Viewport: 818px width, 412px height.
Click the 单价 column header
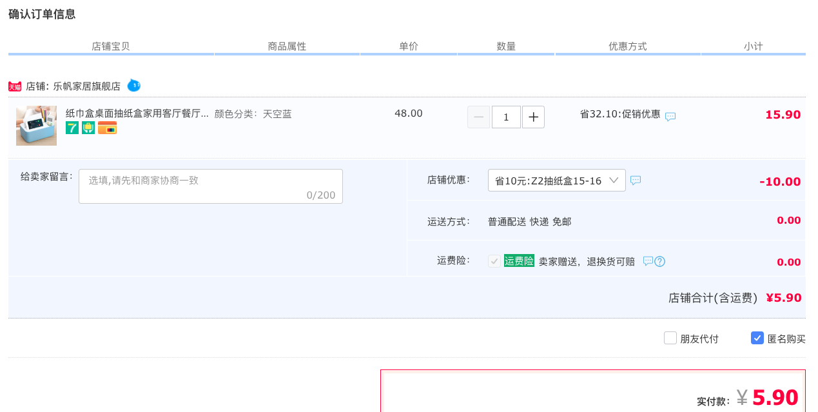(x=409, y=46)
